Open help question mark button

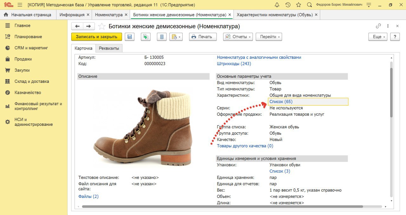[x=395, y=37]
